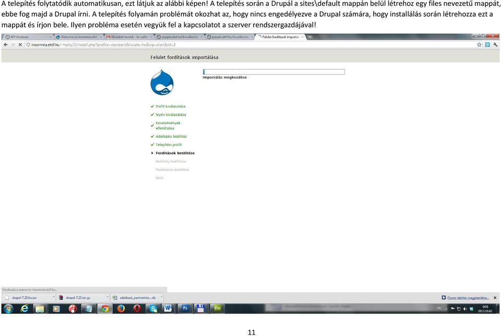Click network tray icon

[x=459, y=308]
